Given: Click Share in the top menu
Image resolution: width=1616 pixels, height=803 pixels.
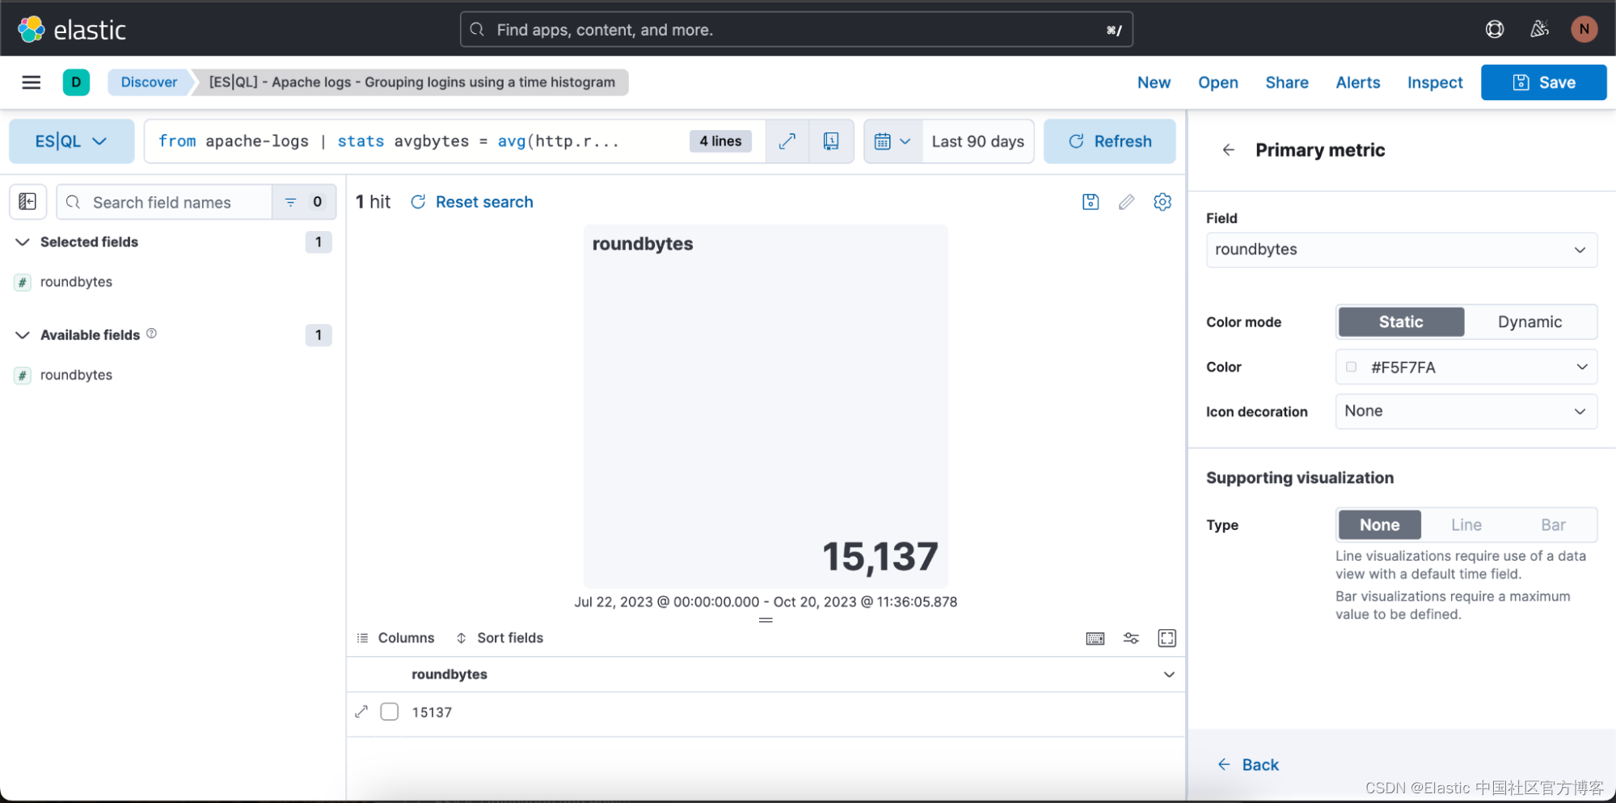Looking at the screenshot, I should (1286, 82).
